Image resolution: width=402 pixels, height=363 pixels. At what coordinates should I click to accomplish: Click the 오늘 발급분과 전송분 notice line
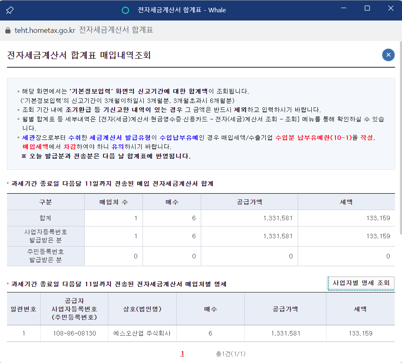click(106, 156)
